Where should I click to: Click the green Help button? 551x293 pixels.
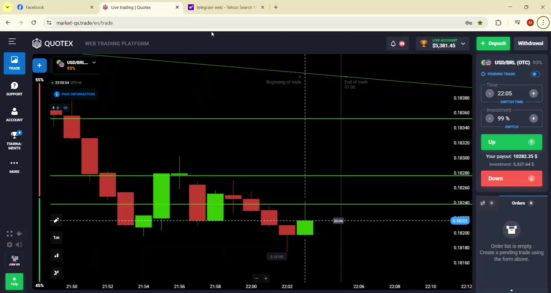coord(14,281)
